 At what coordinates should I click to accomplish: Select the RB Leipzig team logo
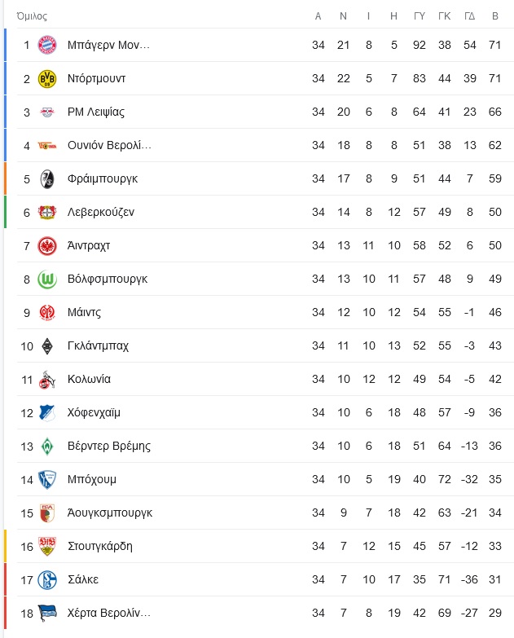[47, 112]
